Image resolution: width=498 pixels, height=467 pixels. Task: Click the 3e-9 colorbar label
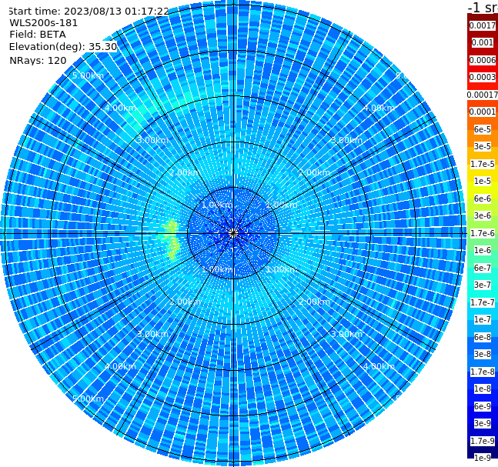[x=483, y=423]
